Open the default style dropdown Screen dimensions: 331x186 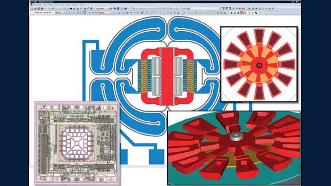(x=106, y=13)
